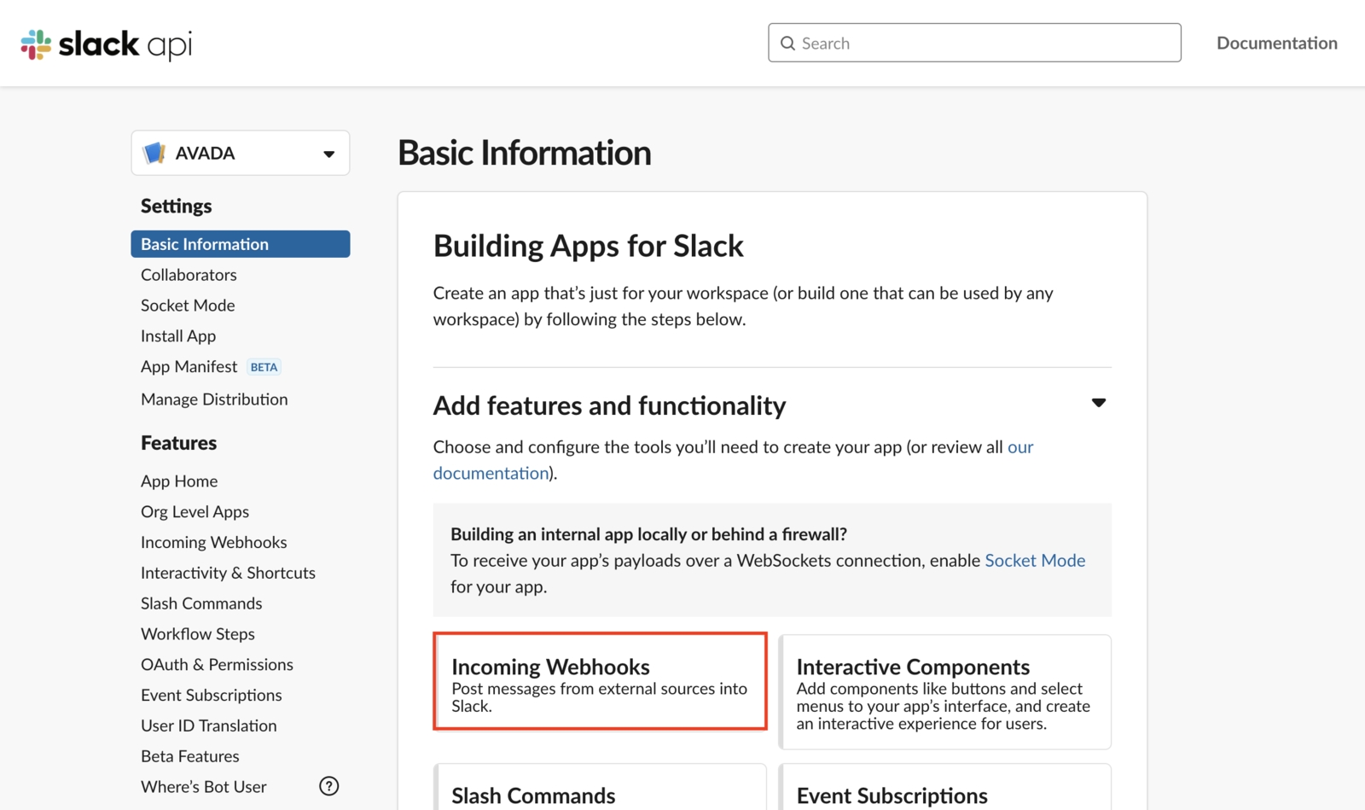Click the BETA badge next to App Manifest
The width and height of the screenshot is (1365, 810).
point(264,367)
